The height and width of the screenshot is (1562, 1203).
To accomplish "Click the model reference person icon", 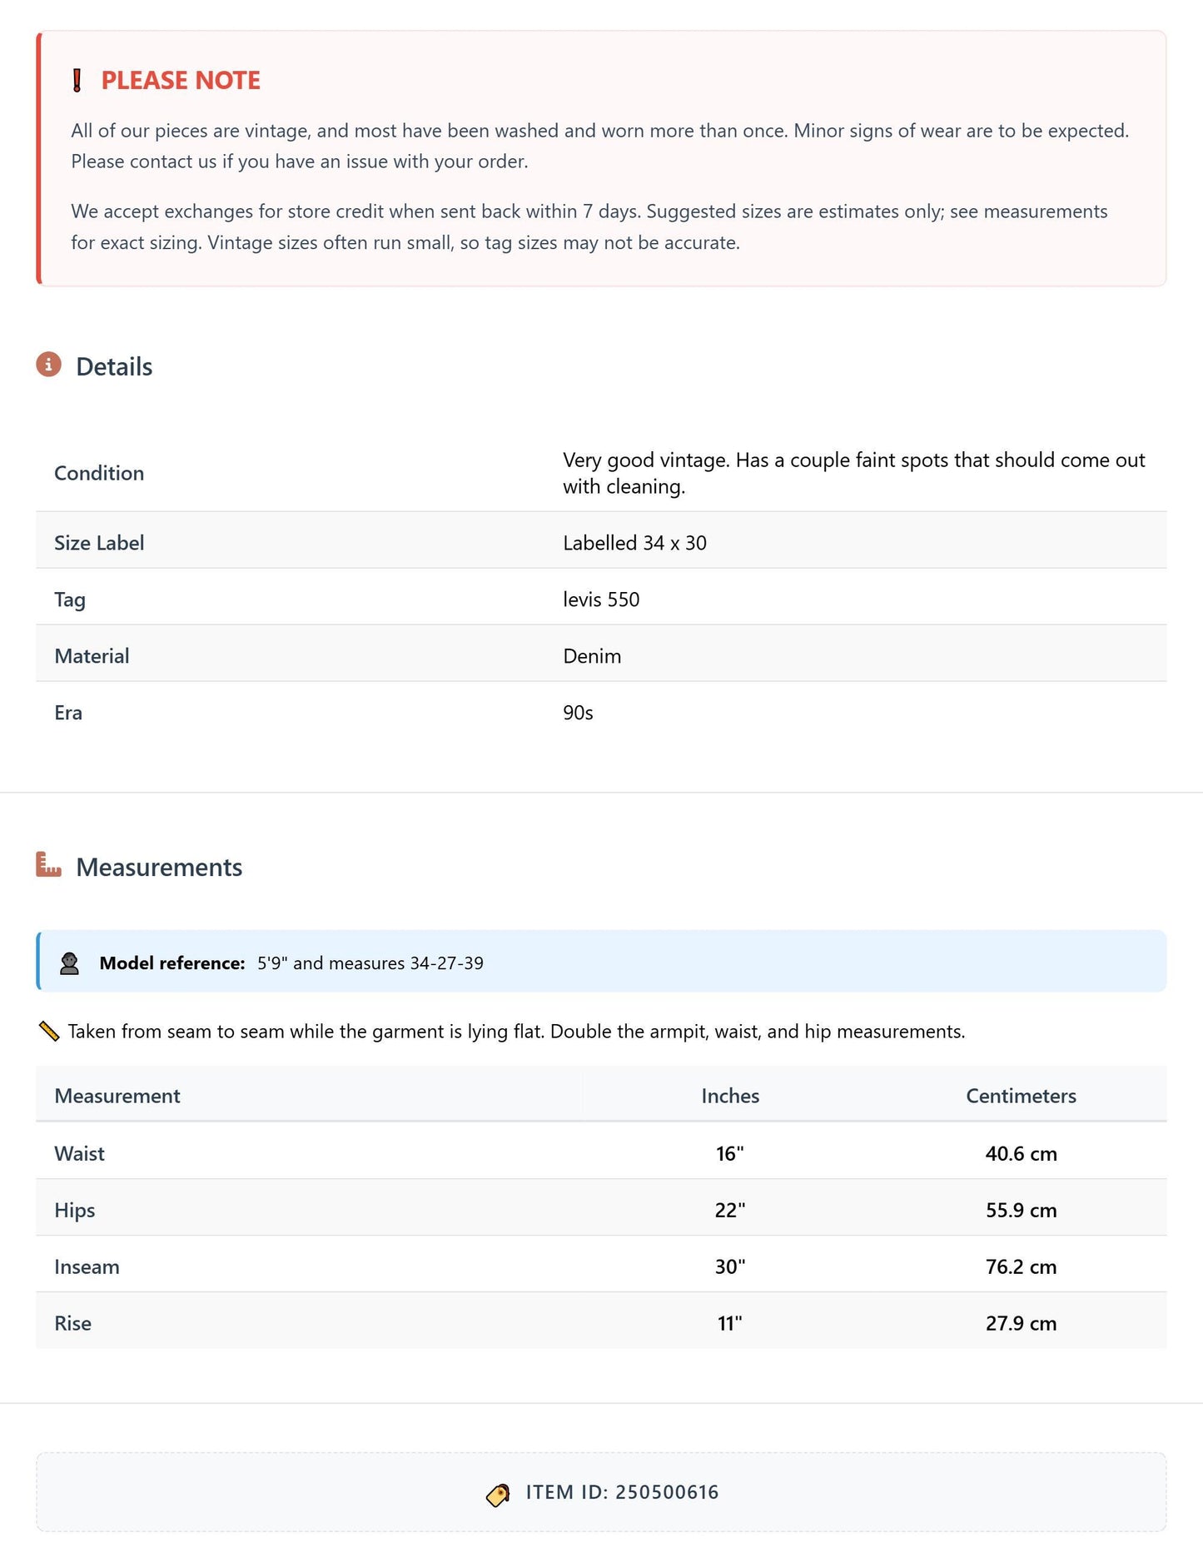I will click(x=70, y=963).
